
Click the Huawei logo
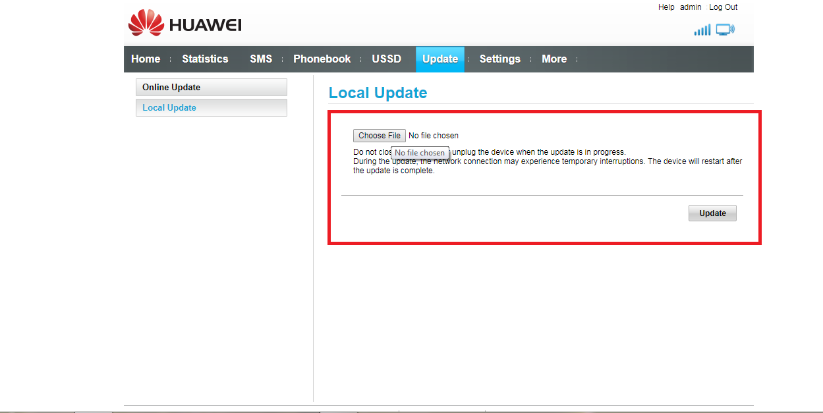[185, 24]
